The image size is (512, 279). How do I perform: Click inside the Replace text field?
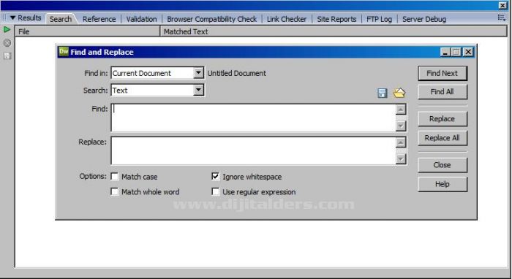(x=253, y=150)
